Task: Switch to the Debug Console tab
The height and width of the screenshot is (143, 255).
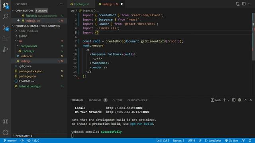Action: coord(137,100)
